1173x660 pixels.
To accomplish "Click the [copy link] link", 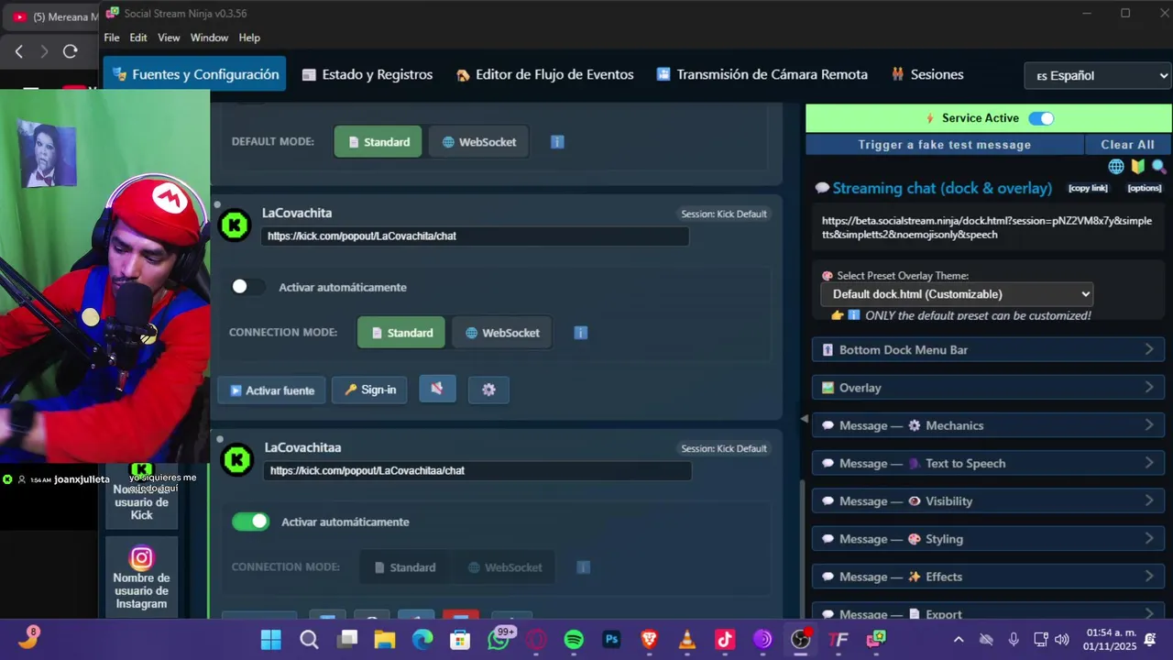I will point(1088,188).
